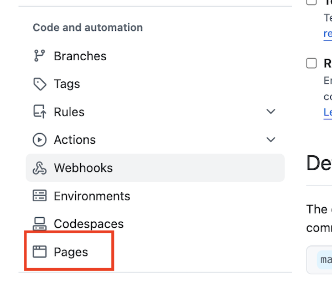Toggle the partially visible checkbox at top
Screen dimensions: 332x283
[312, 2]
